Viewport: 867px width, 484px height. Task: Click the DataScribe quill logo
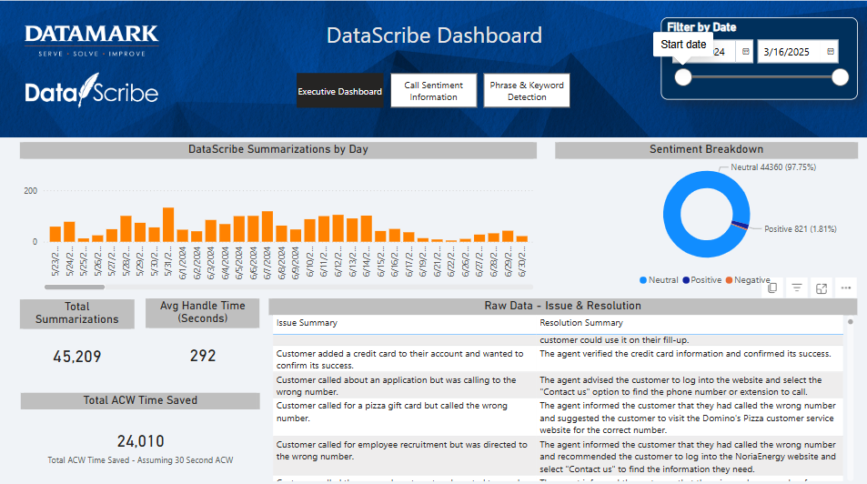tap(91, 90)
